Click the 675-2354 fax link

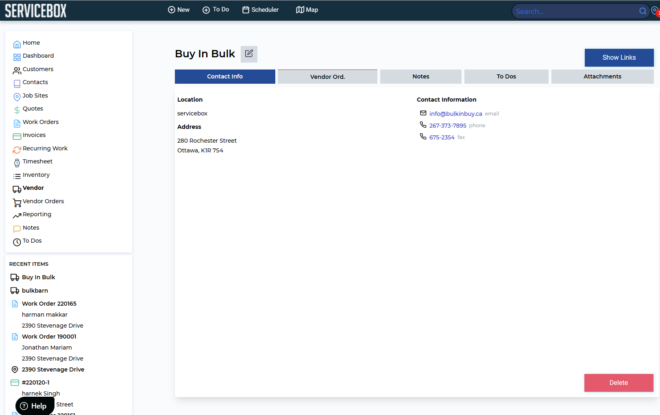[442, 137]
